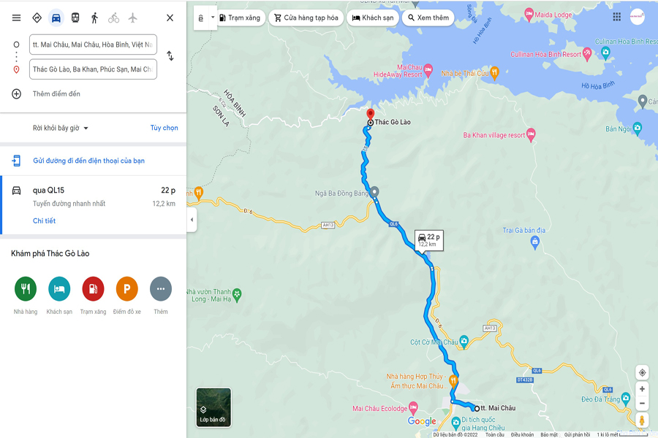The height and width of the screenshot is (438, 658).
Task: Select walking travel mode icon
Action: pos(94,18)
